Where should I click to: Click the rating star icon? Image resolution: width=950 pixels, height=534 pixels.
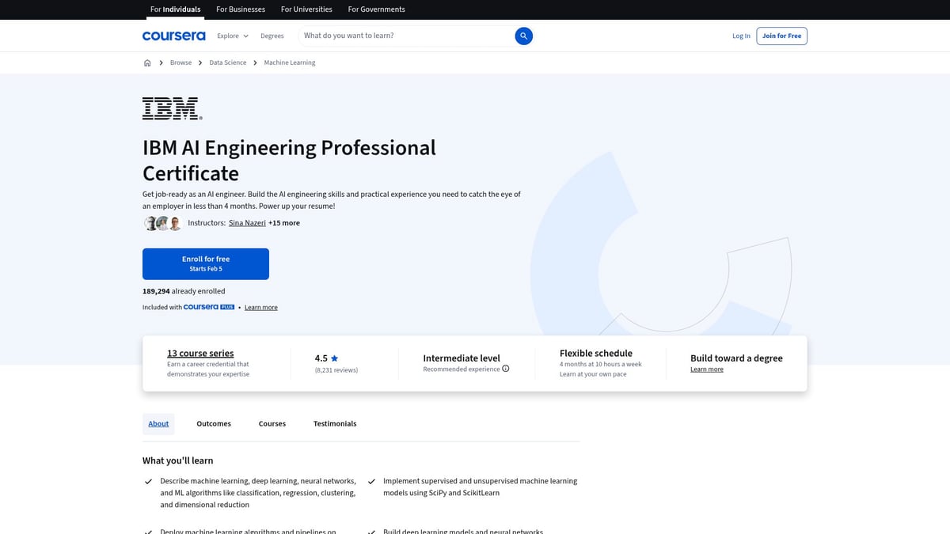(335, 358)
